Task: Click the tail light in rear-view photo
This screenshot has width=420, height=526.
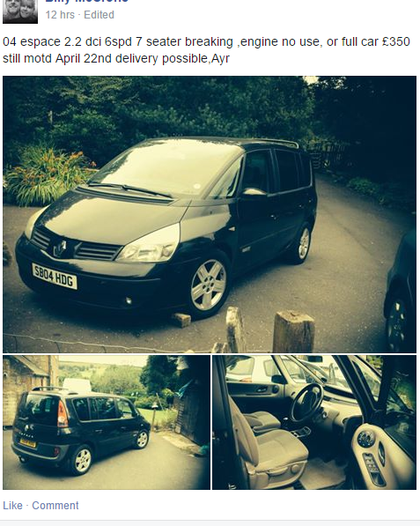Action: pyautogui.click(x=63, y=413)
